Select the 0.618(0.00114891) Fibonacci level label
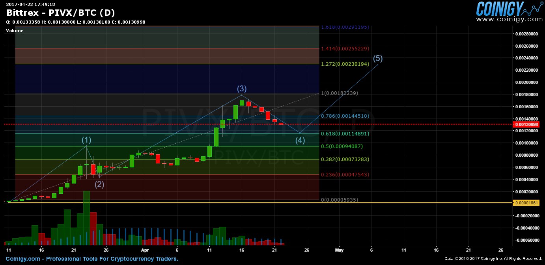The image size is (545, 265). click(345, 134)
